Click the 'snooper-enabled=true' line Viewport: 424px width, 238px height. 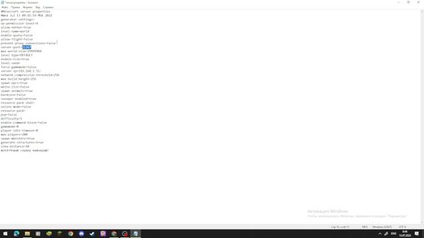click(x=19, y=99)
